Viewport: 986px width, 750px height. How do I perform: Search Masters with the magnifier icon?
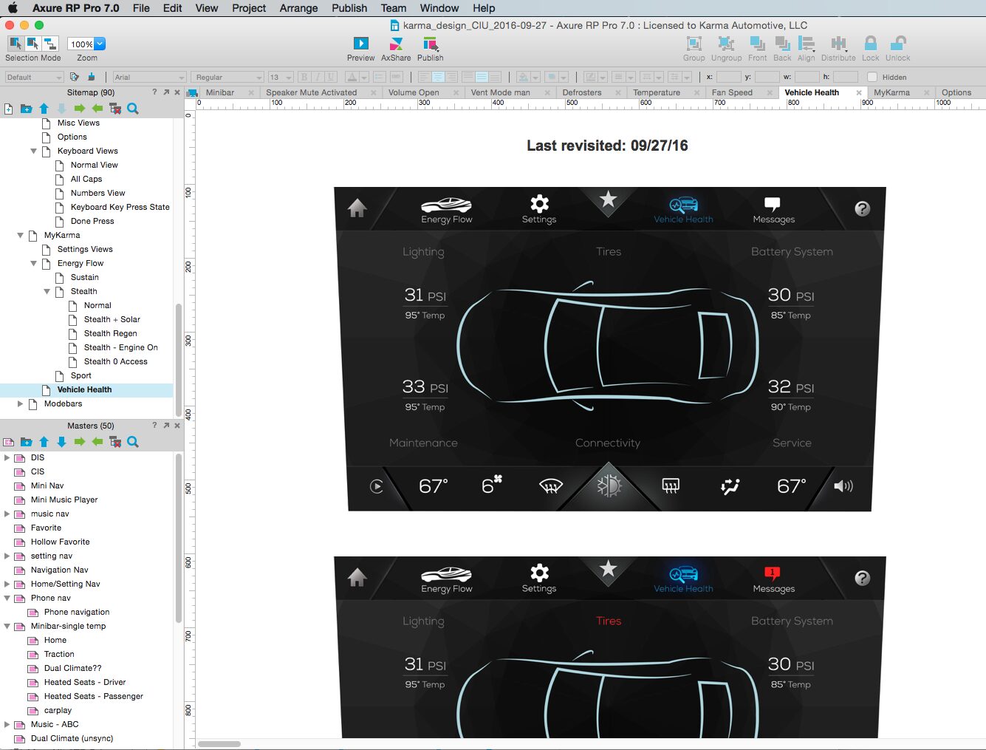(133, 442)
